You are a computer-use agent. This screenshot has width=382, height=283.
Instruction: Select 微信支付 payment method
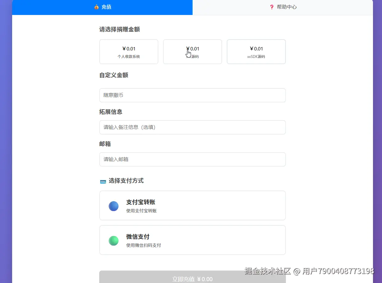193,240
